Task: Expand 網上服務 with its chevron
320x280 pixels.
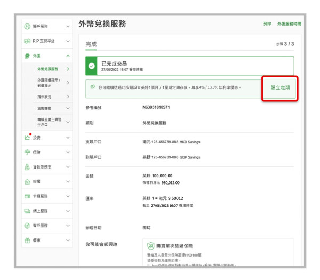Action: pyautogui.click(x=68, y=211)
